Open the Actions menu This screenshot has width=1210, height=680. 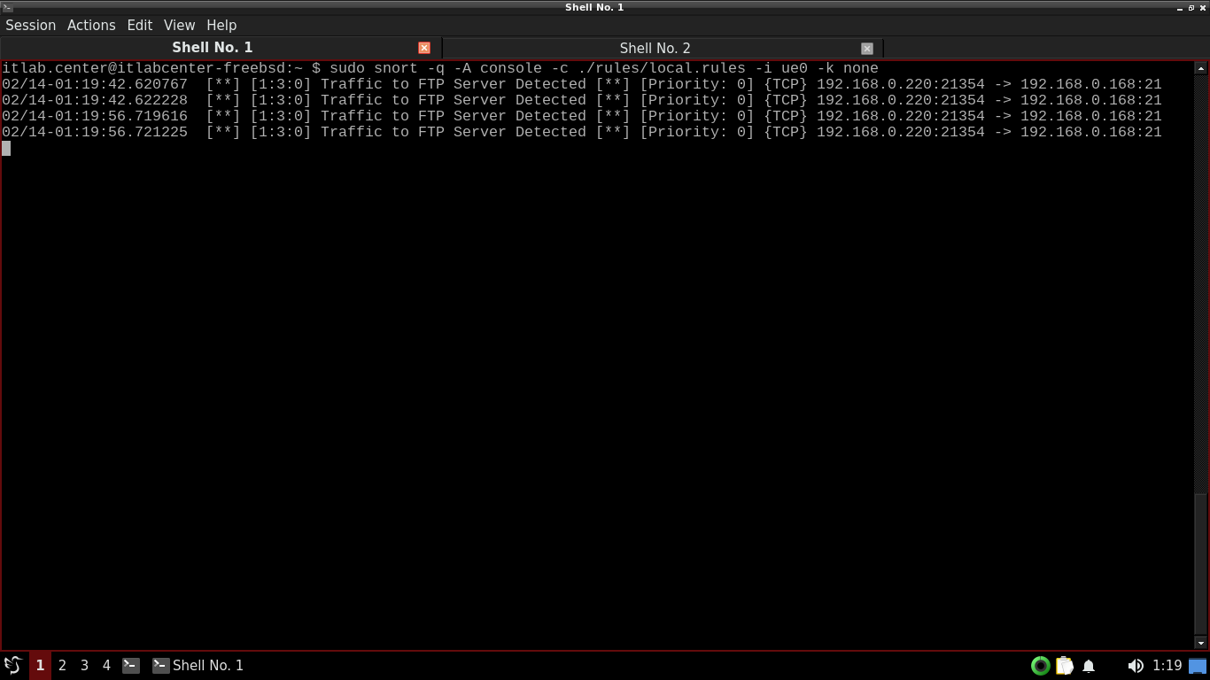coord(91,25)
